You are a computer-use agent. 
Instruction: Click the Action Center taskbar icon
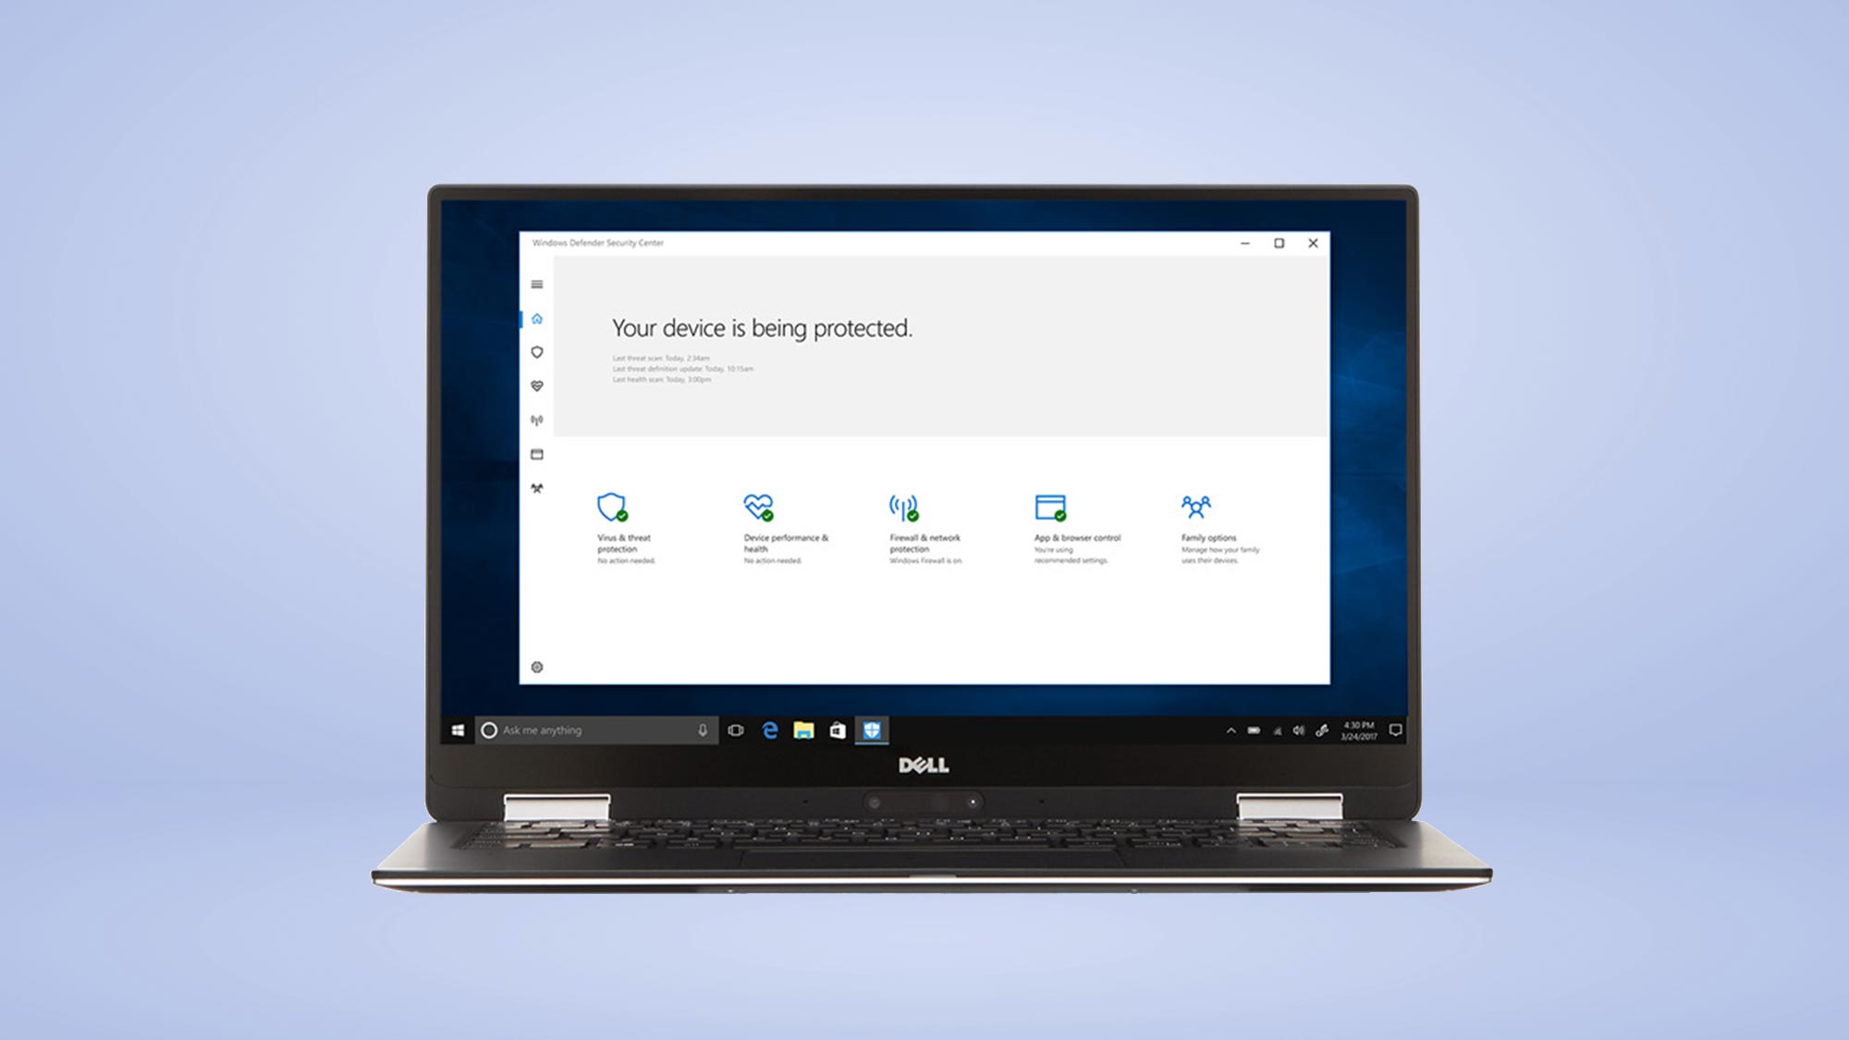click(1393, 730)
